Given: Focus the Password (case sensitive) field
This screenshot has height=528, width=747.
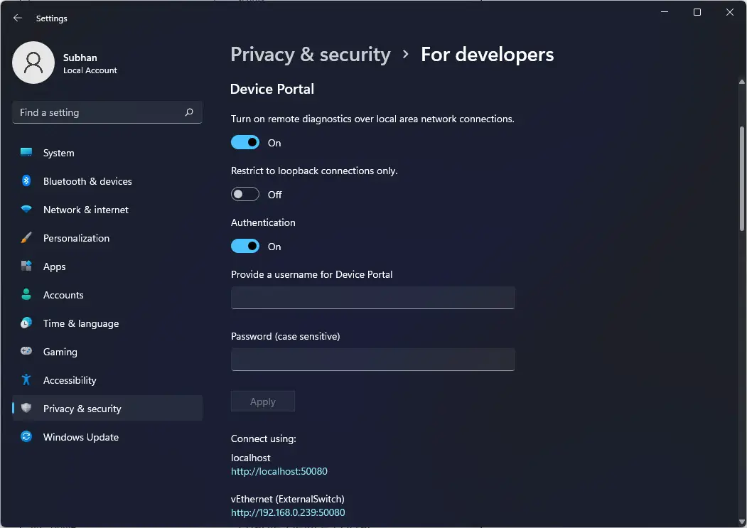Looking at the screenshot, I should click(x=372, y=360).
